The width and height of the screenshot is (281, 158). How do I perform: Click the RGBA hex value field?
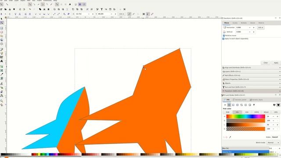click(275, 137)
